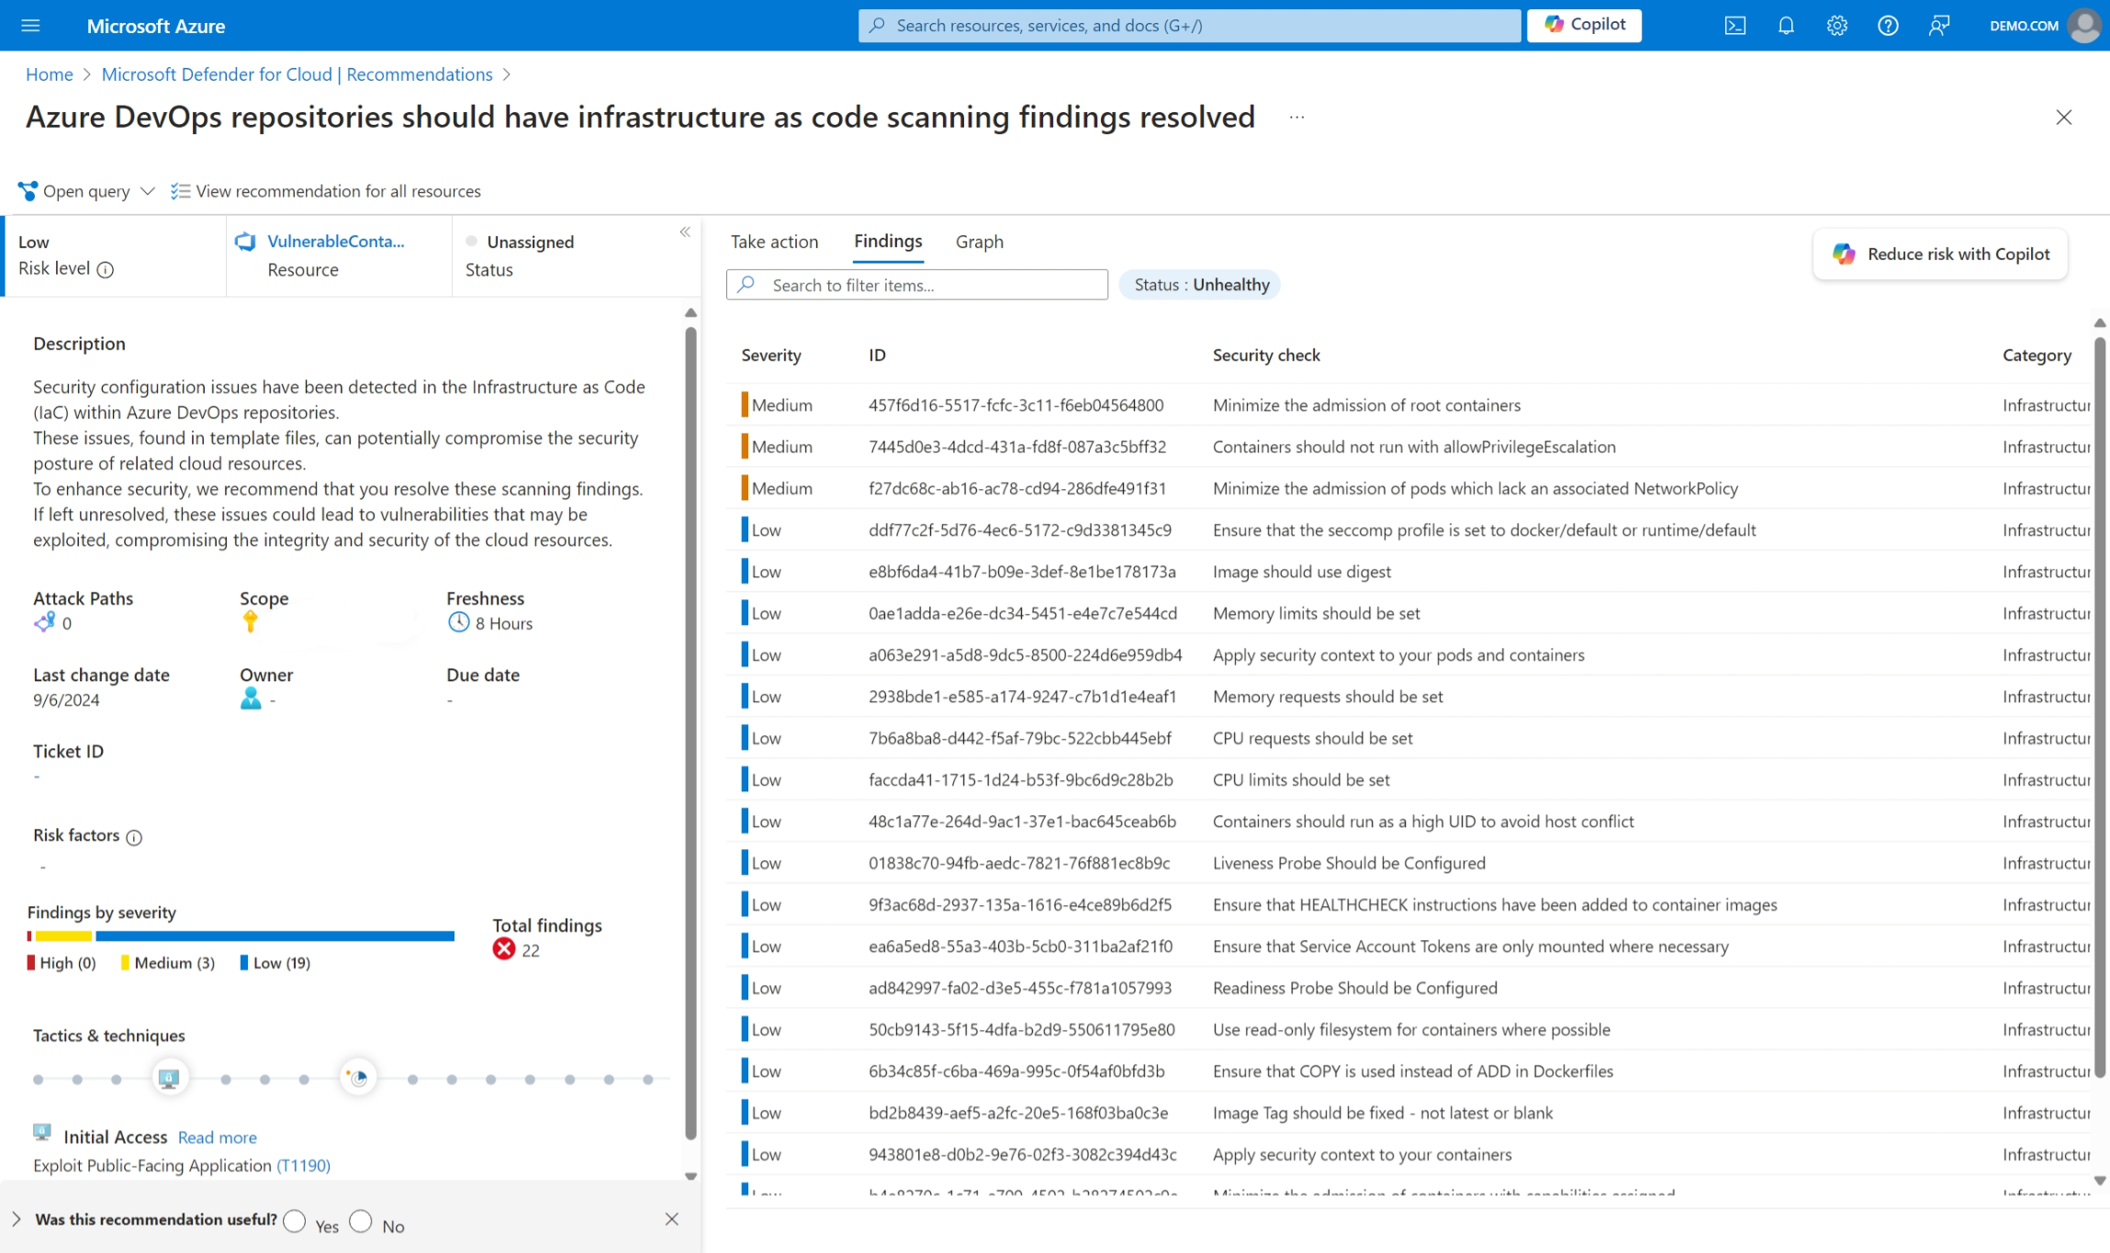Open the feedback icon in the header
The image size is (2110, 1253).
click(x=1938, y=26)
